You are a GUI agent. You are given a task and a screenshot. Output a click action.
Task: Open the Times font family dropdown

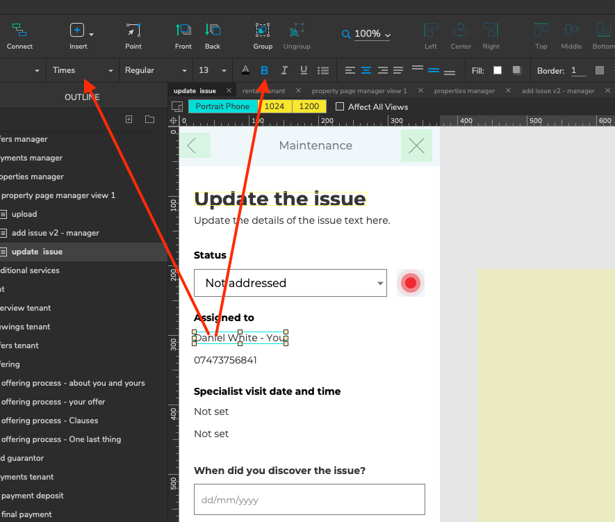83,70
